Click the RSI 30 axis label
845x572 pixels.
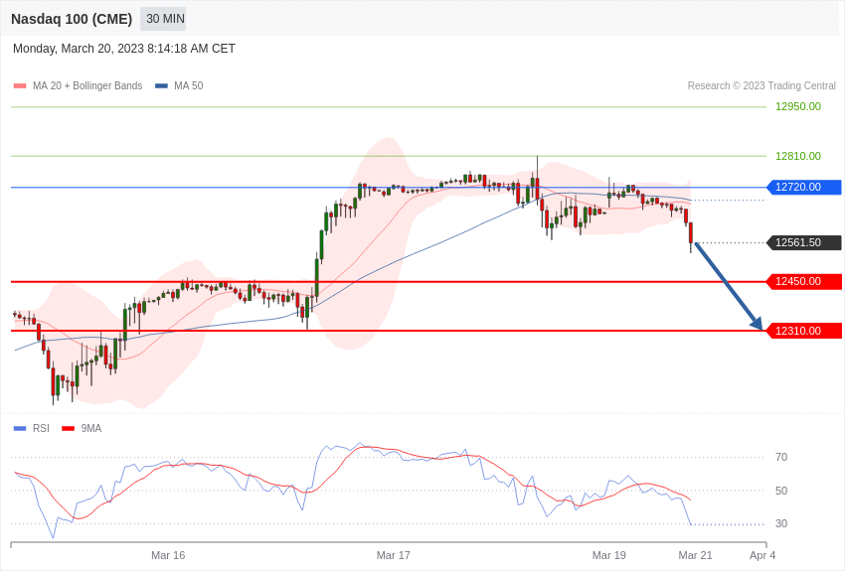(781, 523)
